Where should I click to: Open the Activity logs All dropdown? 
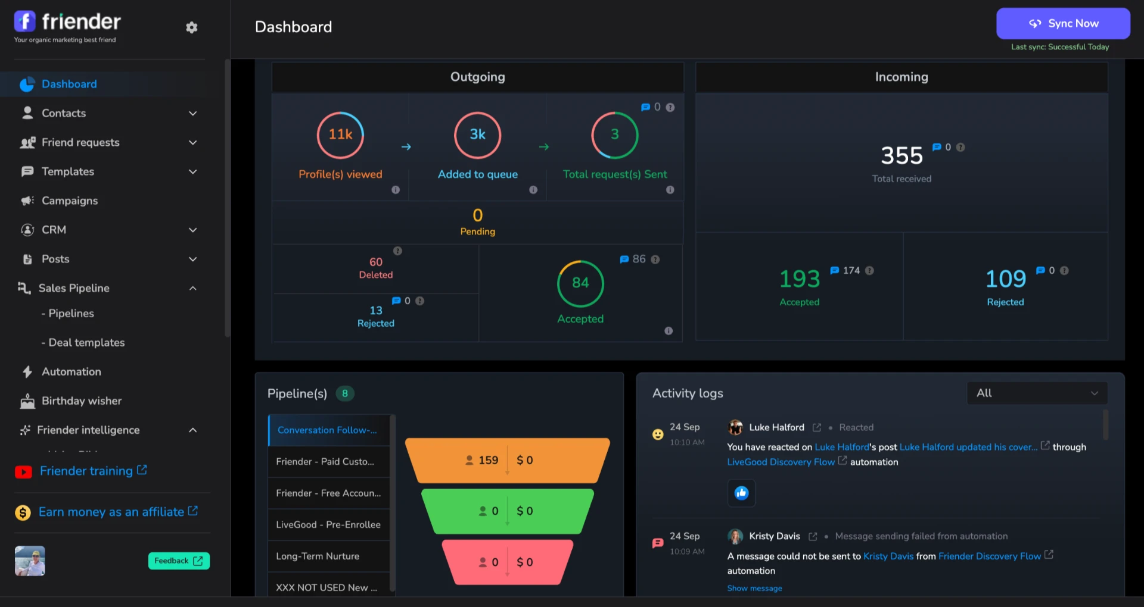coord(1037,393)
